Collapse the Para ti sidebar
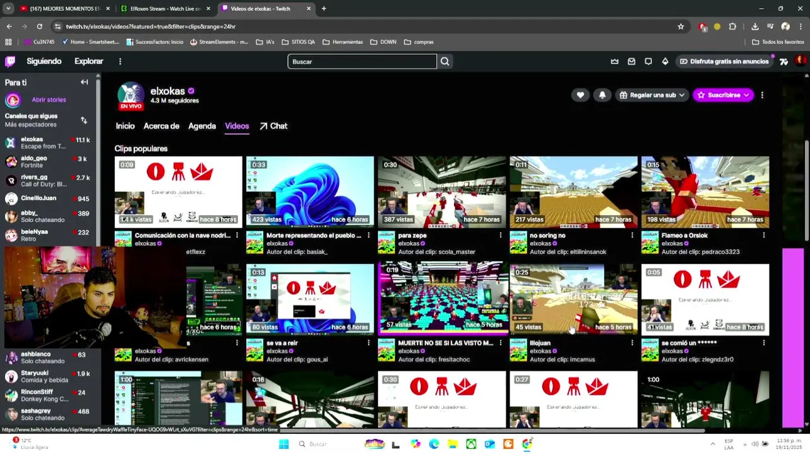Screen dimensions: 810x454 click(x=84, y=82)
